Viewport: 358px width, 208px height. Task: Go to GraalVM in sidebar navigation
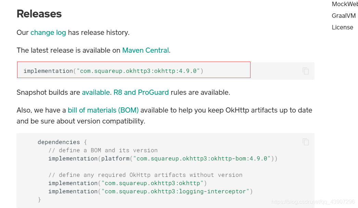(344, 16)
